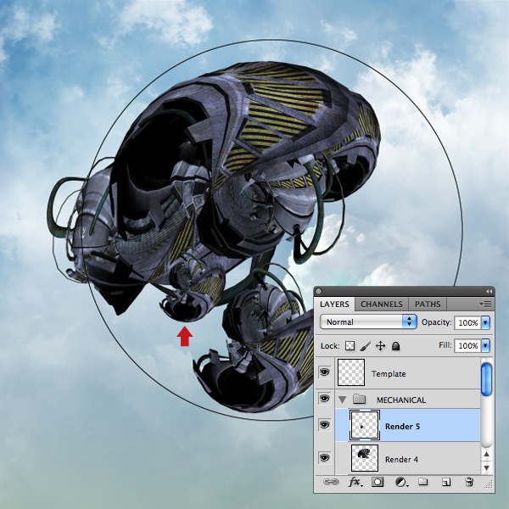Click the panel resize grip corner

489,485
